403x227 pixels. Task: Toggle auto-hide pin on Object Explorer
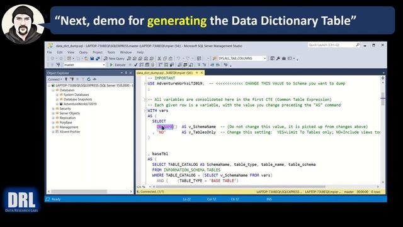[126, 73]
